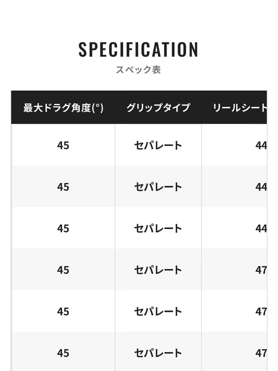Viewport: 278px width, 371px height.
Task: Select セパレート in the third table row
Action: tap(158, 228)
